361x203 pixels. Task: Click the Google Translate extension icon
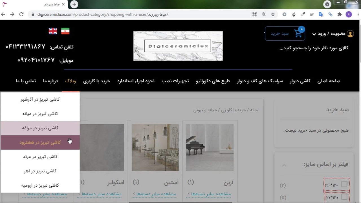[x=321, y=14]
